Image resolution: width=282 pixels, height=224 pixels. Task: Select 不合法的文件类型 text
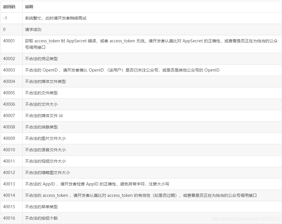pyautogui.click(x=41, y=93)
